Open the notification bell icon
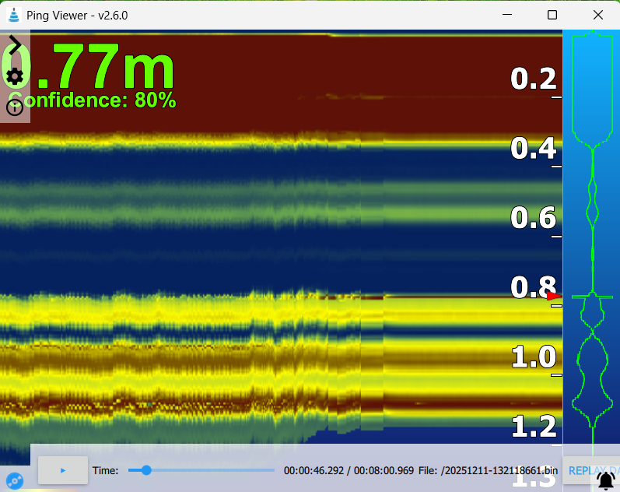Screen dimensions: 620x492 [x=606, y=481]
